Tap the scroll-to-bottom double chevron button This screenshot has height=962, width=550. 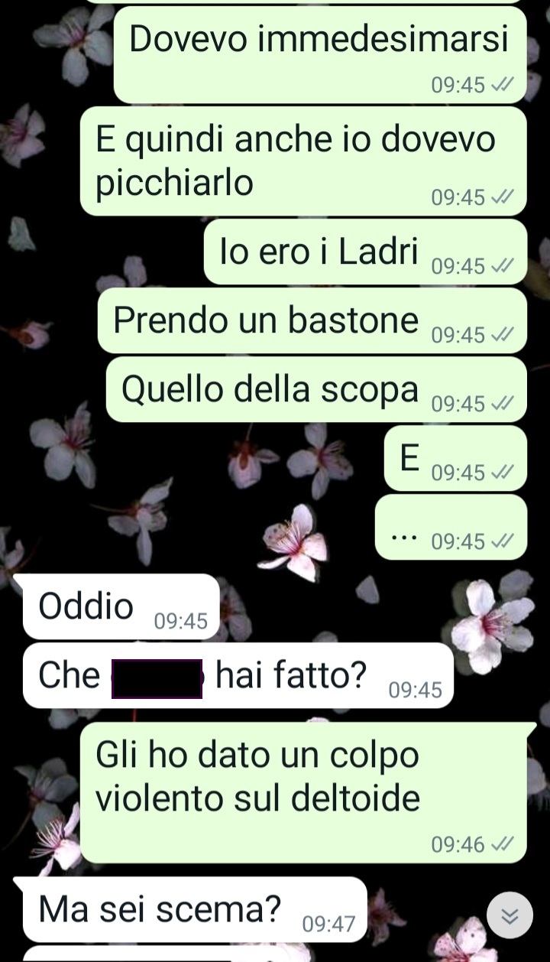(x=510, y=915)
